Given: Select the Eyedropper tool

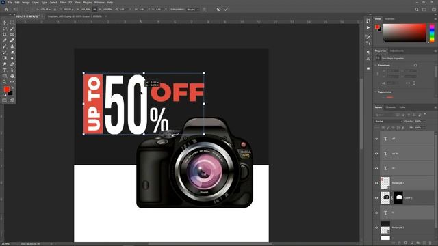Looking at the screenshot, I should pyautogui.click(x=5, y=40).
